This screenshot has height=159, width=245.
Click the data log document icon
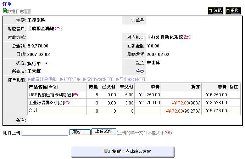[5, 11]
